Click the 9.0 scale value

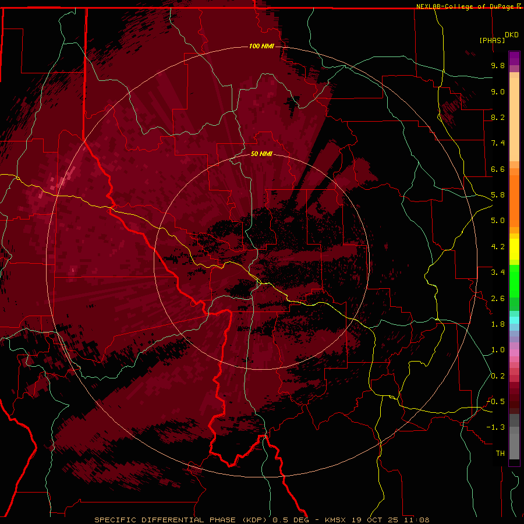(x=498, y=91)
